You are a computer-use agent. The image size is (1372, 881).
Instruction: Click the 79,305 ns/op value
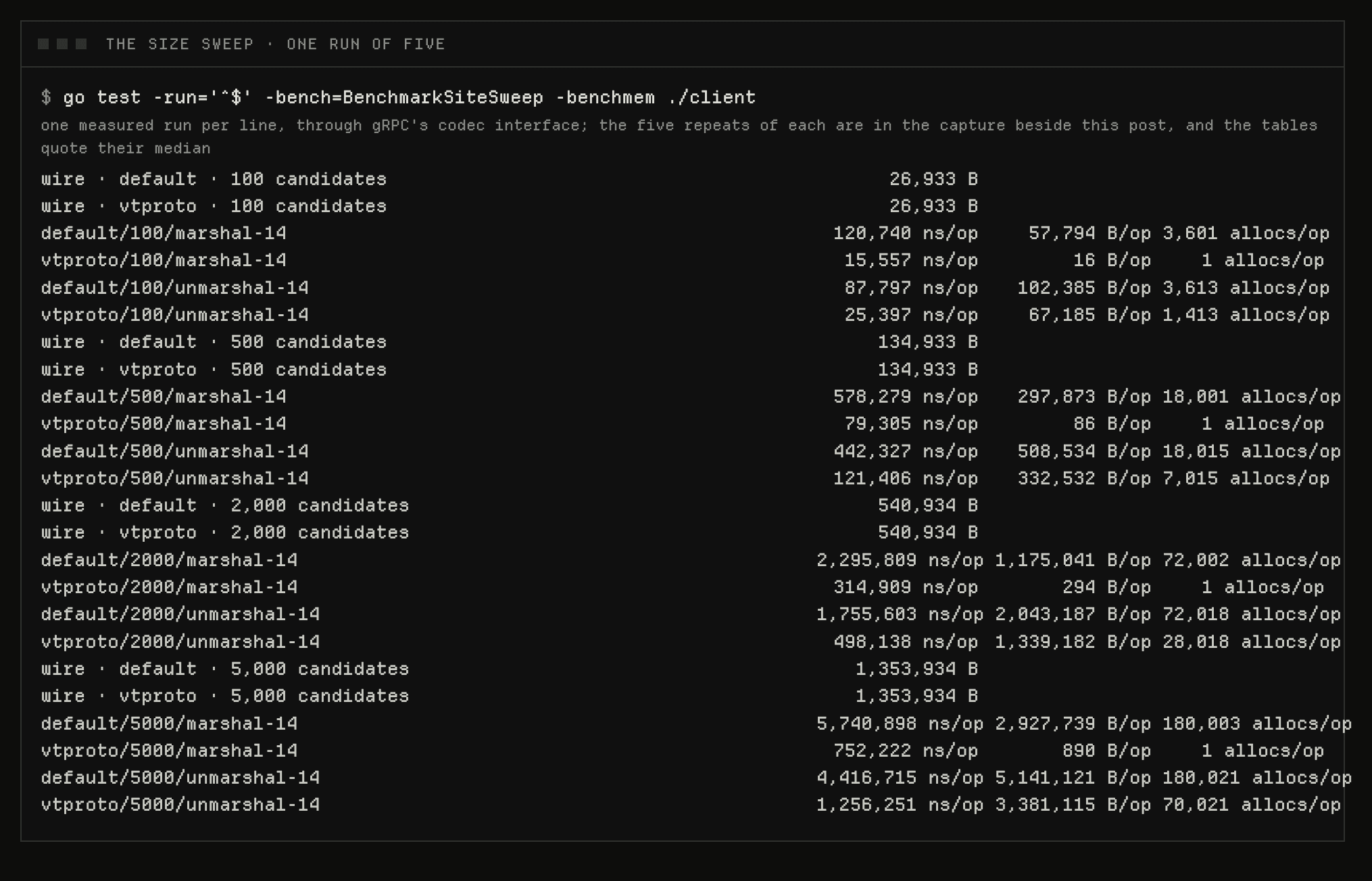(911, 424)
